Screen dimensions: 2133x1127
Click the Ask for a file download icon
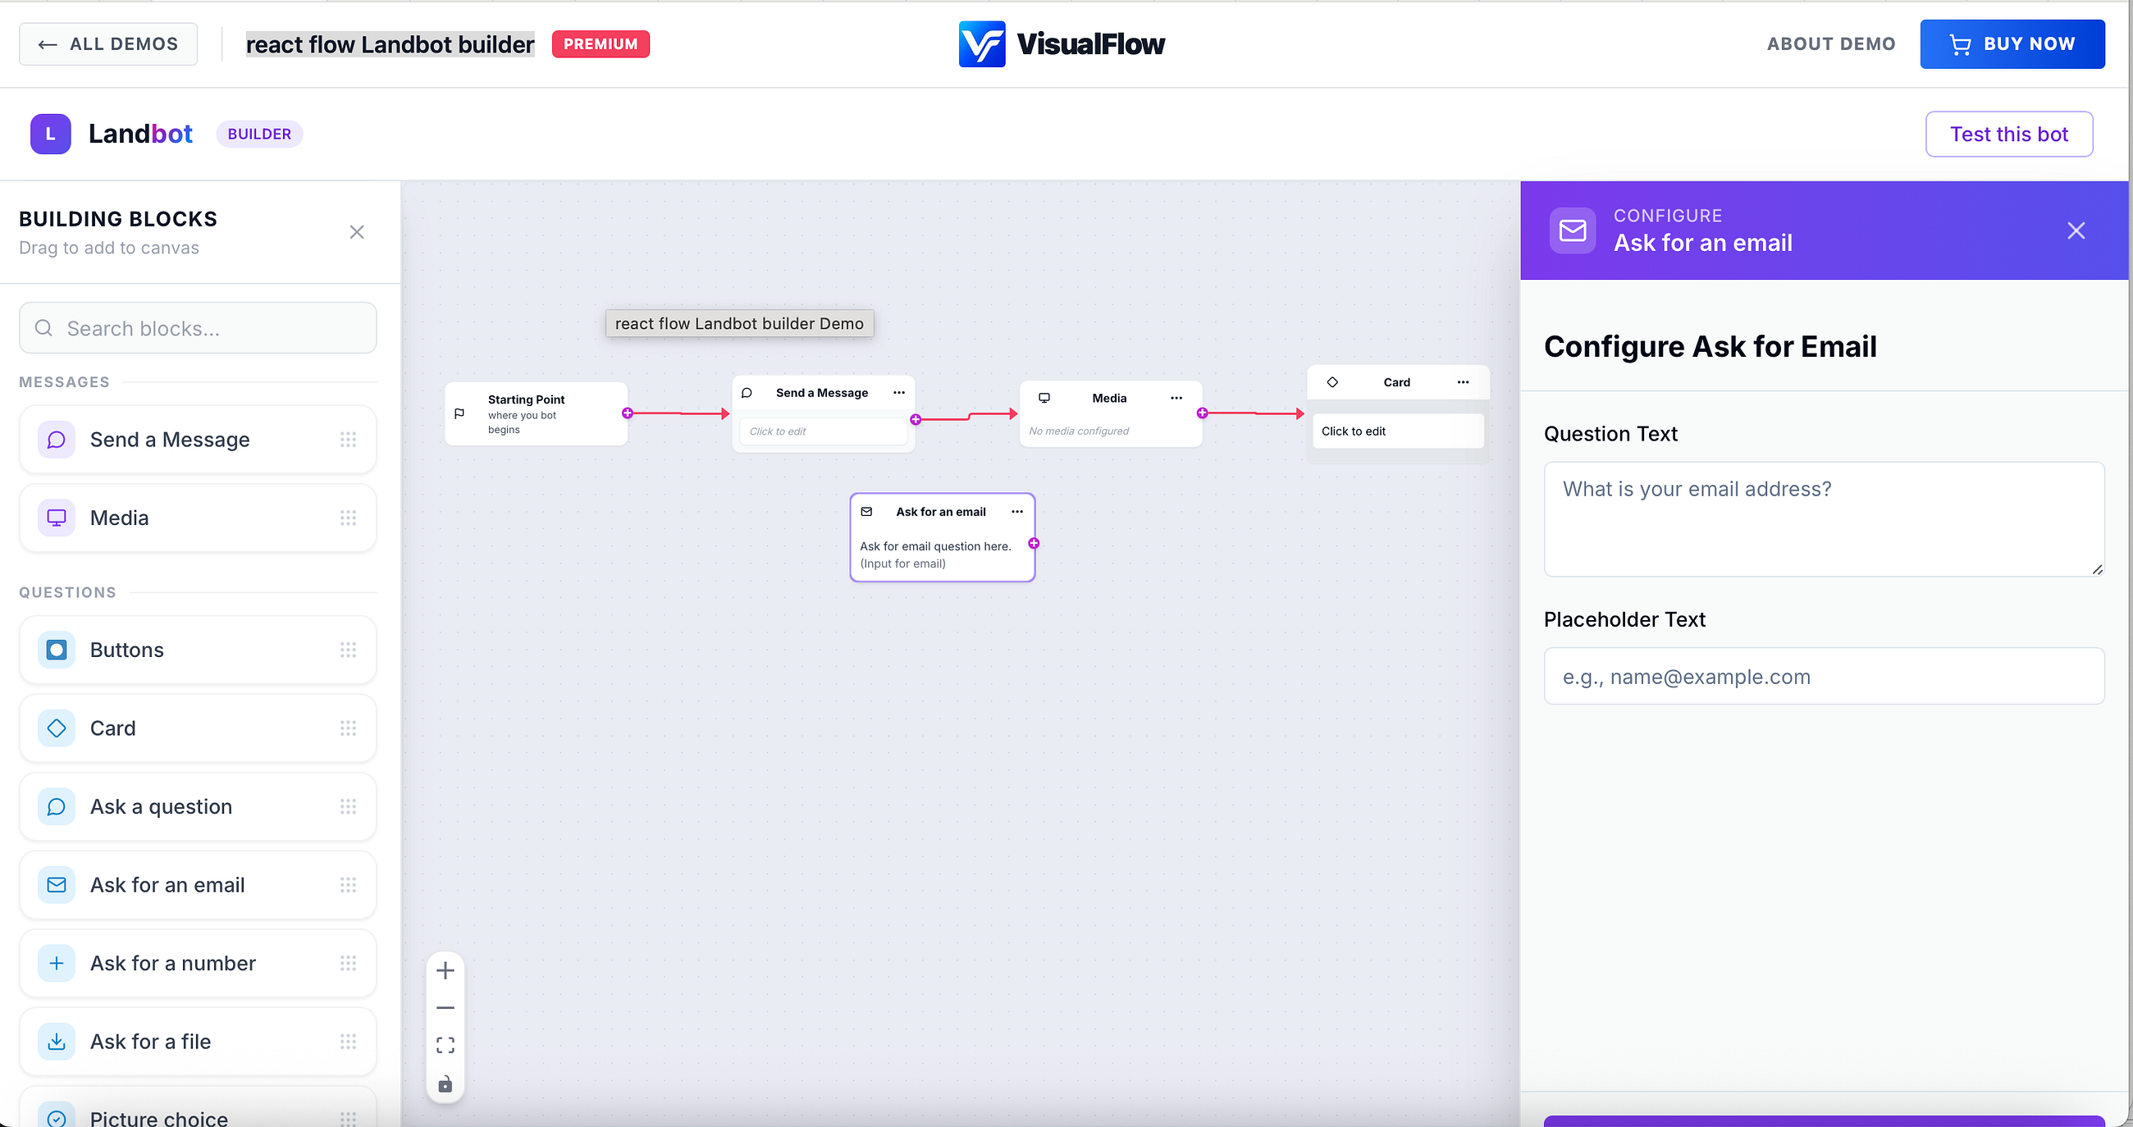(57, 1041)
